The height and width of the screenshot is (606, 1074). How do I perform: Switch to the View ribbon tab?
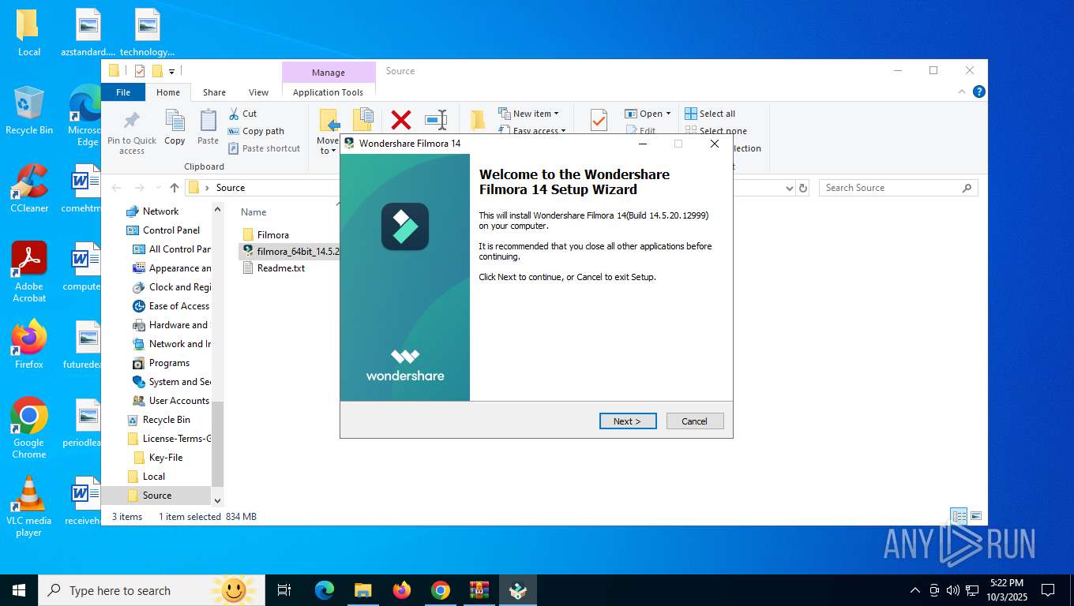259,92
